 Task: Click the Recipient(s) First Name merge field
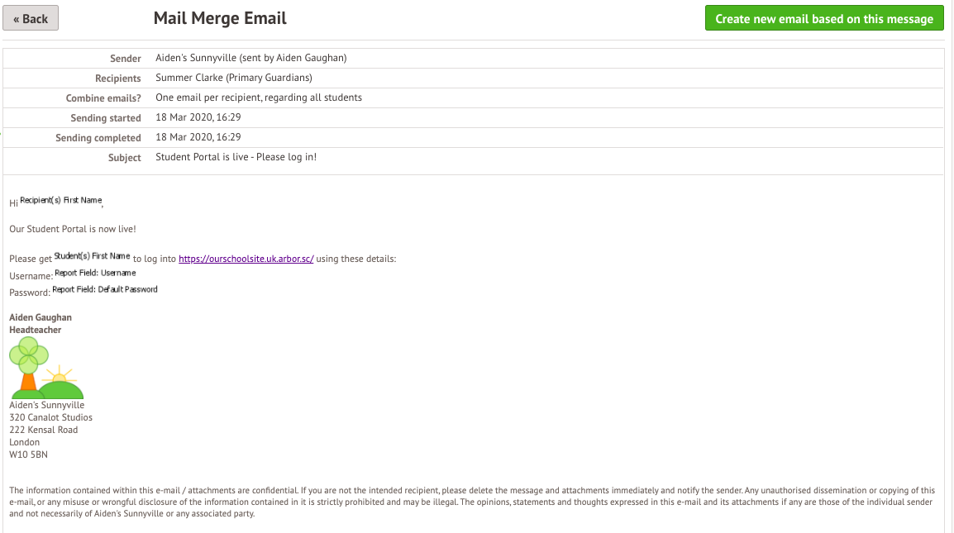click(x=60, y=201)
